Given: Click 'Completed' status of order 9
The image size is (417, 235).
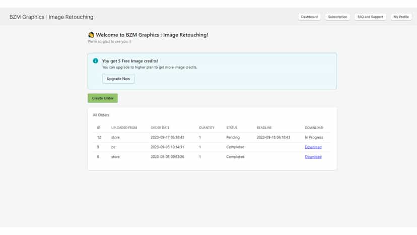Looking at the screenshot, I should pos(235,147).
